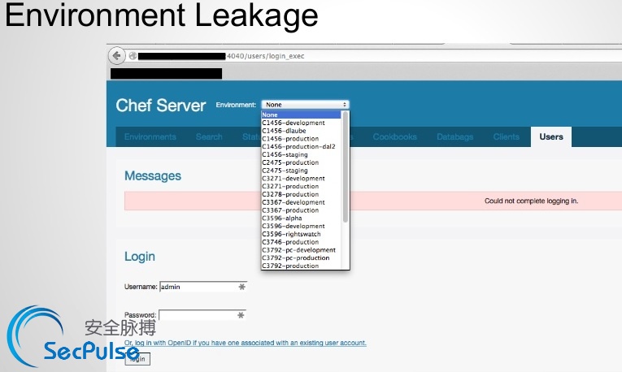Screen dimensions: 622x372
Task: Click the environment list scrollbar thumb
Action: click(x=345, y=167)
